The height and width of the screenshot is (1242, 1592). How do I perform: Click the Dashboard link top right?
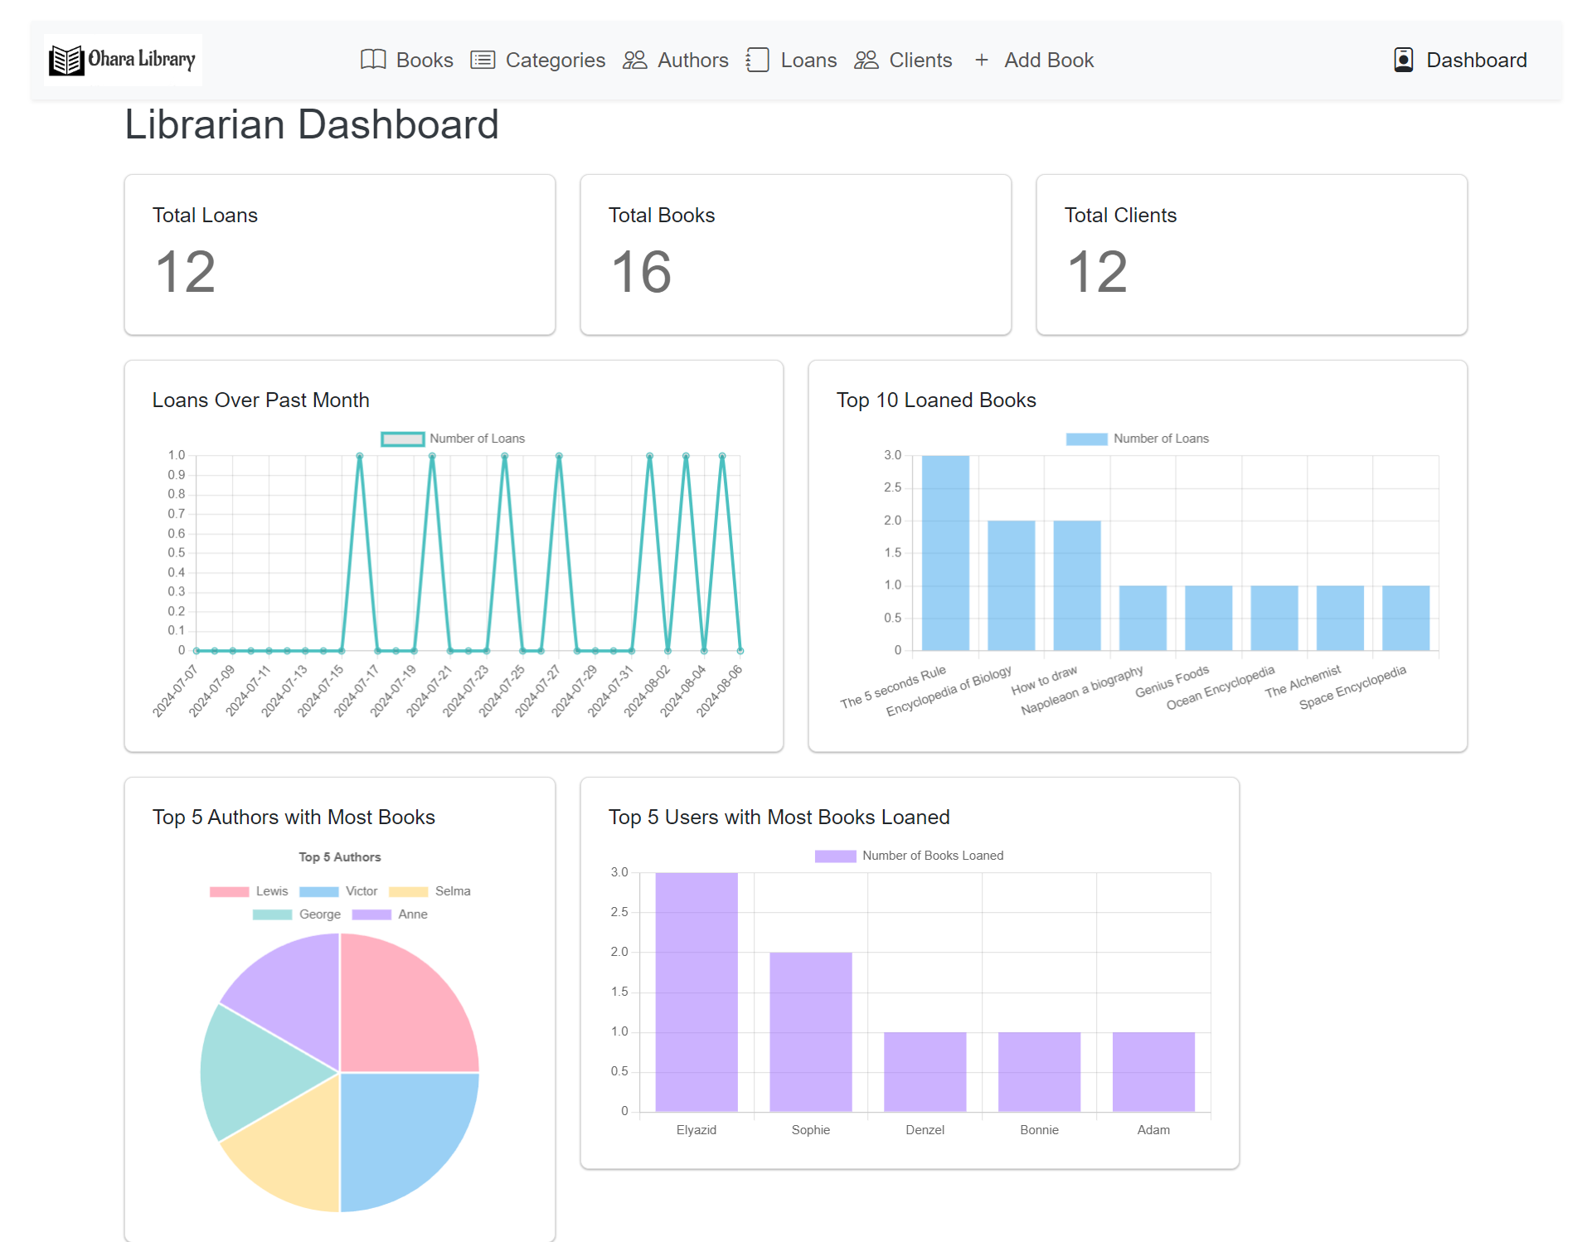coord(1459,60)
